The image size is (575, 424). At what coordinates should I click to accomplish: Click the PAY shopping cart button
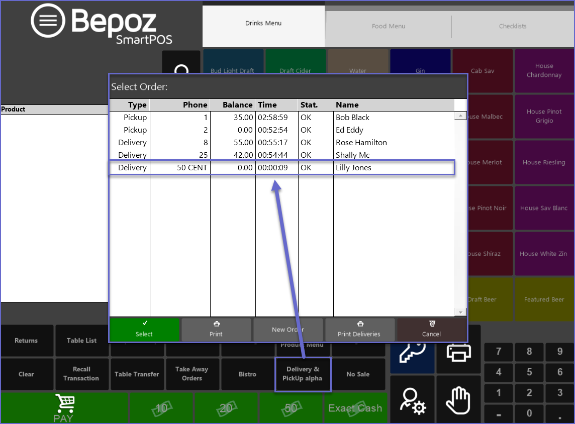click(64, 407)
